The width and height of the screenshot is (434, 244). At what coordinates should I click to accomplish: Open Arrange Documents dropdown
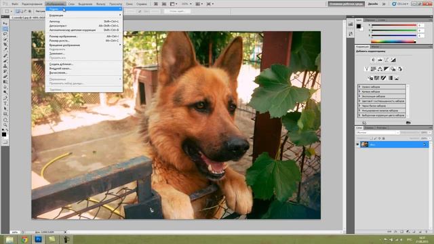pos(199,4)
